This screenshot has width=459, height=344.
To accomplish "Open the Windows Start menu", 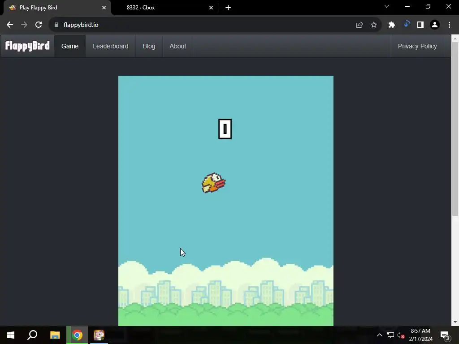I will [11, 335].
